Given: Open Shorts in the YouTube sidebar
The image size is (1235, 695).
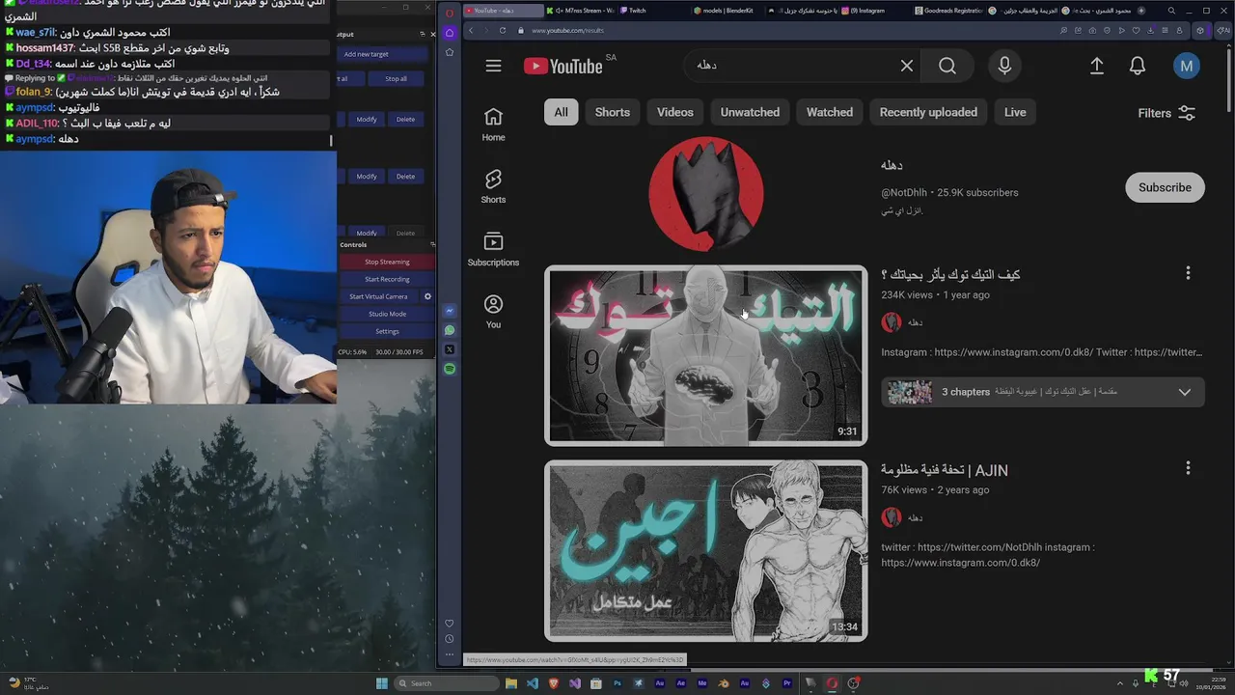Looking at the screenshot, I should point(493,186).
